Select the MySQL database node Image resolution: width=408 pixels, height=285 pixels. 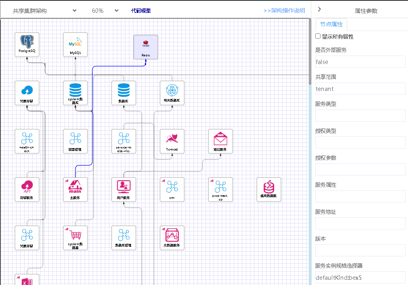pyautogui.click(x=75, y=44)
